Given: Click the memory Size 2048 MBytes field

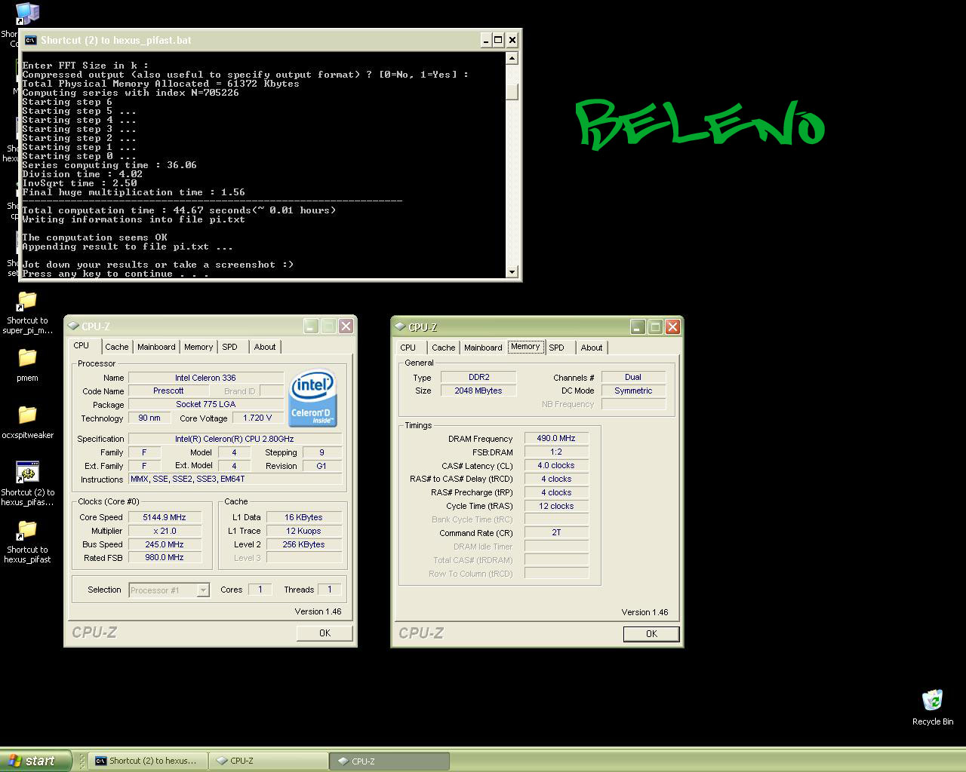Looking at the screenshot, I should coord(478,391).
